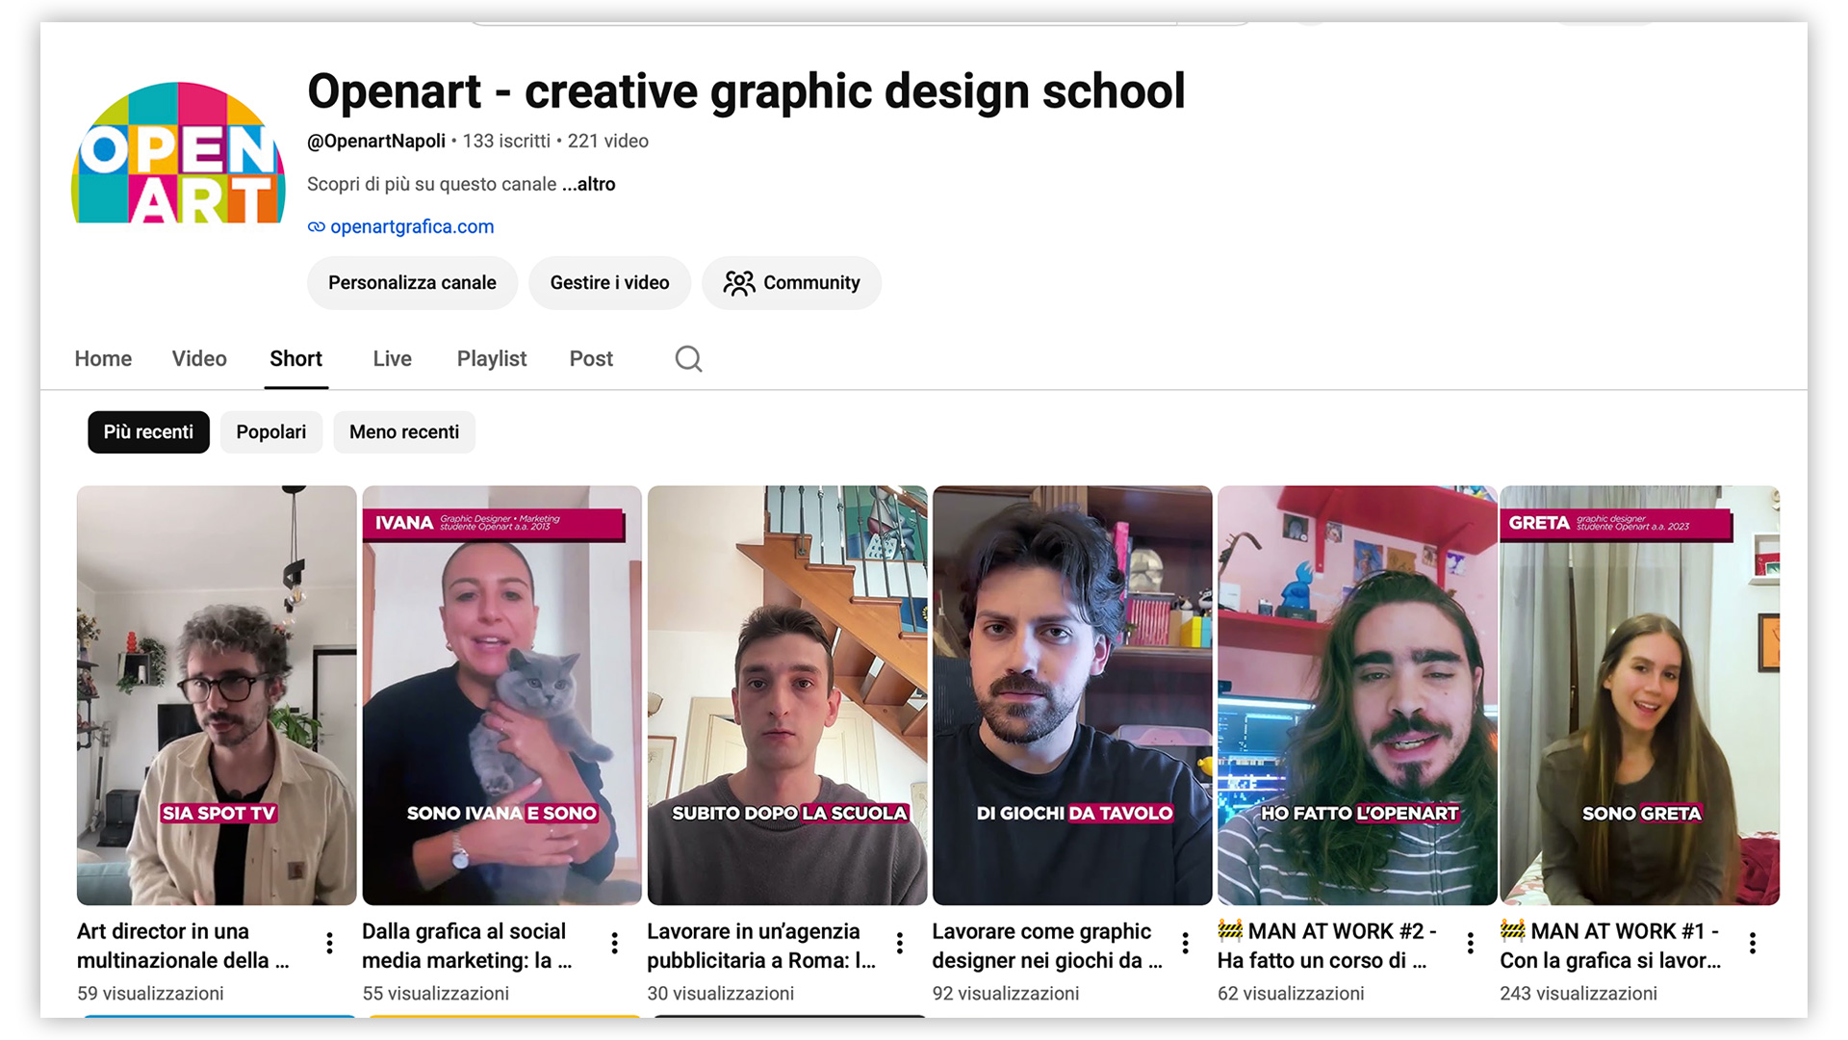Image resolution: width=1848 pixels, height=1040 pixels.
Task: Click the '@OpenartNapoli' channel handle
Action: click(376, 142)
